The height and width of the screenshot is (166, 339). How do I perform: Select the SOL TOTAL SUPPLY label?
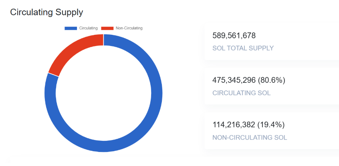[x=243, y=48]
